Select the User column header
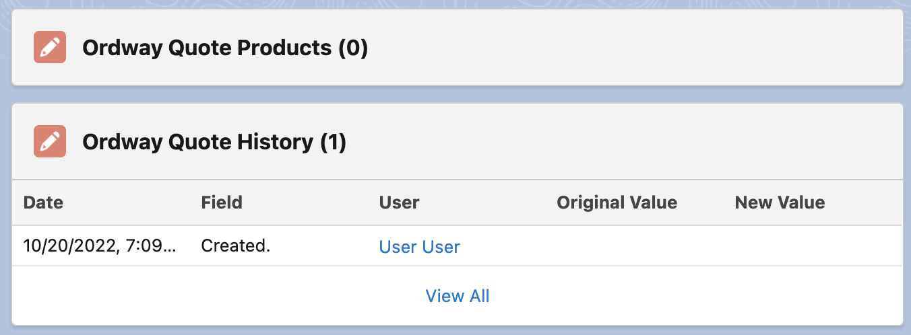This screenshot has width=911, height=335. coord(399,202)
